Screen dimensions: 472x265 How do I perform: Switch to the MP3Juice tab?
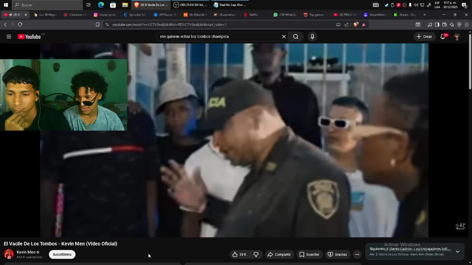point(165,15)
